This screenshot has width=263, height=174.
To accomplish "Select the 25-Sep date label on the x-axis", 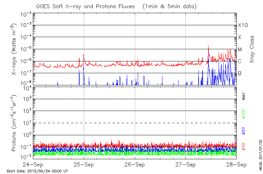I will pyautogui.click(x=84, y=164).
